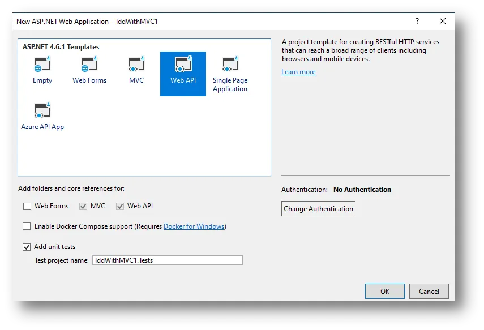The image size is (484, 330).
Task: Click the ASP.NET 4.6.1 Templates heading
Action: click(61, 47)
